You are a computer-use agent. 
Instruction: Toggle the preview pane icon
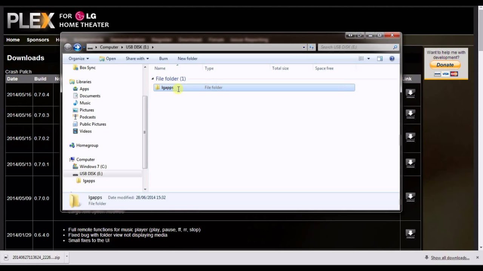(x=380, y=58)
